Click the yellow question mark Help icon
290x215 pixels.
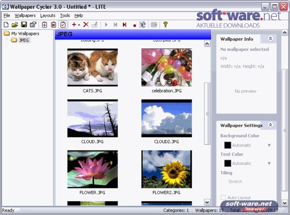click(165, 25)
